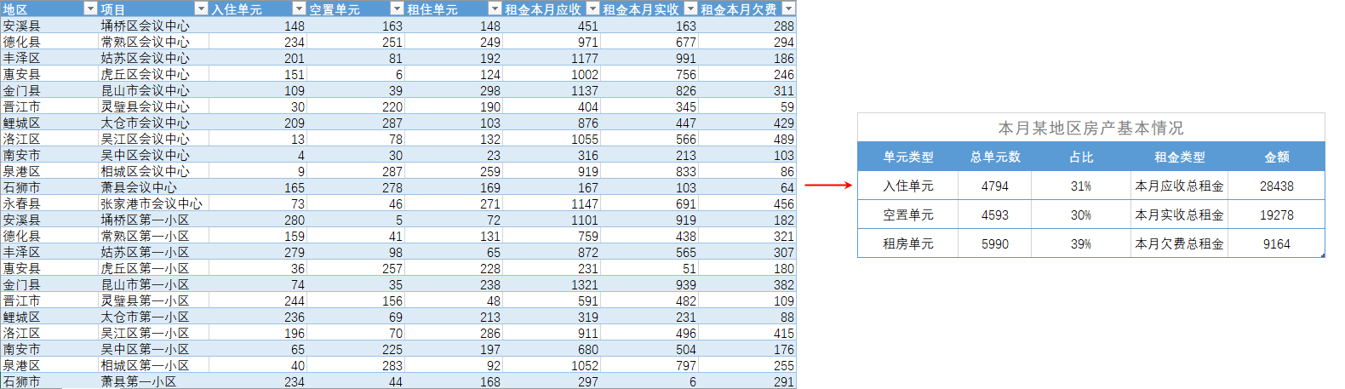The height and width of the screenshot is (389, 1345).
Task: Click cell 灵璧县会议中心
Action: coord(153,106)
